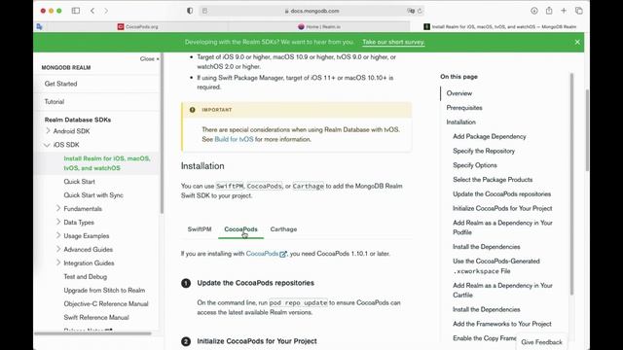Open Test and Debug page
This screenshot has width=623, height=350.
coord(86,276)
